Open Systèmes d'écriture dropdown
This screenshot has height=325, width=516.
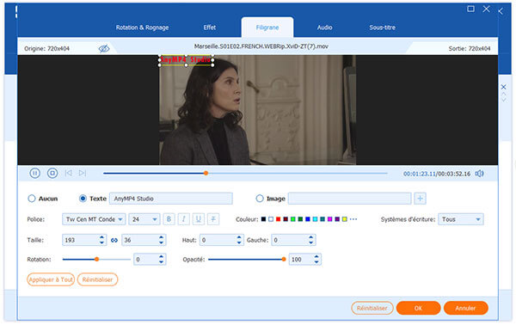click(x=461, y=219)
